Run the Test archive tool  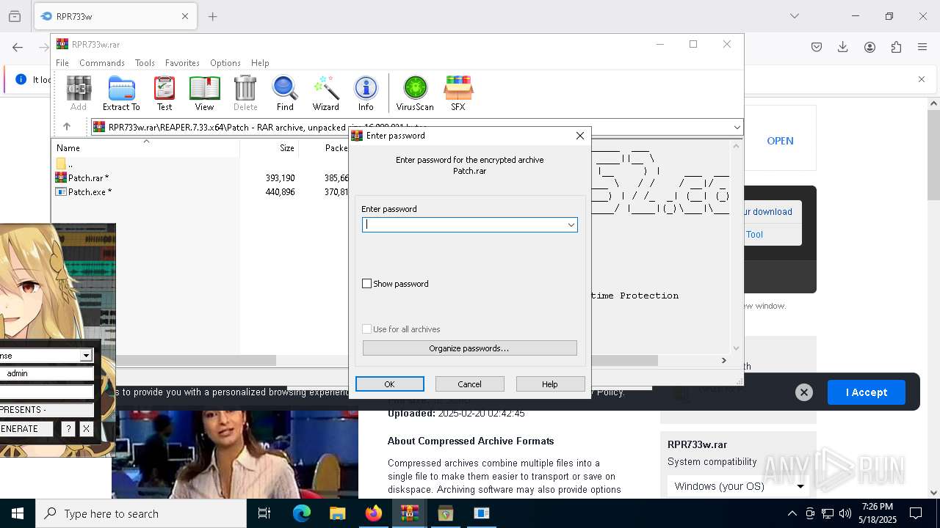pyautogui.click(x=164, y=93)
